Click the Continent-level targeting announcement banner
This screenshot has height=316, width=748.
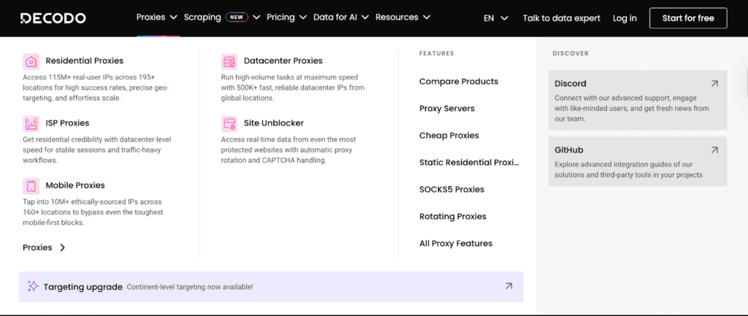tap(270, 287)
